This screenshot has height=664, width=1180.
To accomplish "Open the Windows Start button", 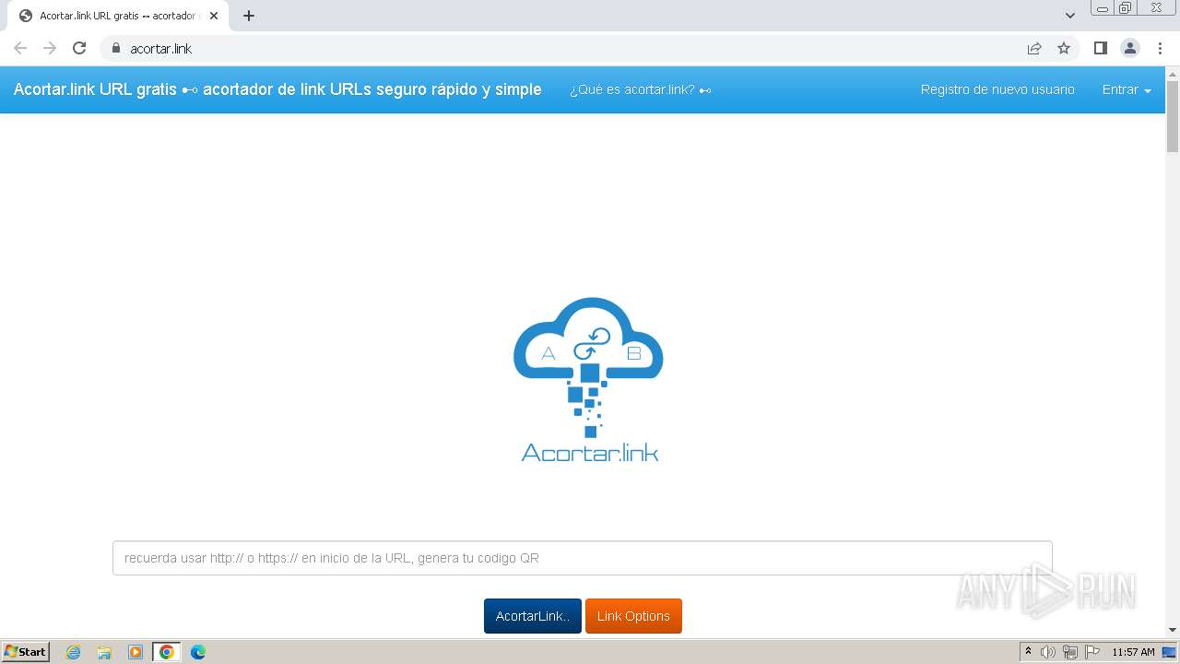I will tap(25, 652).
